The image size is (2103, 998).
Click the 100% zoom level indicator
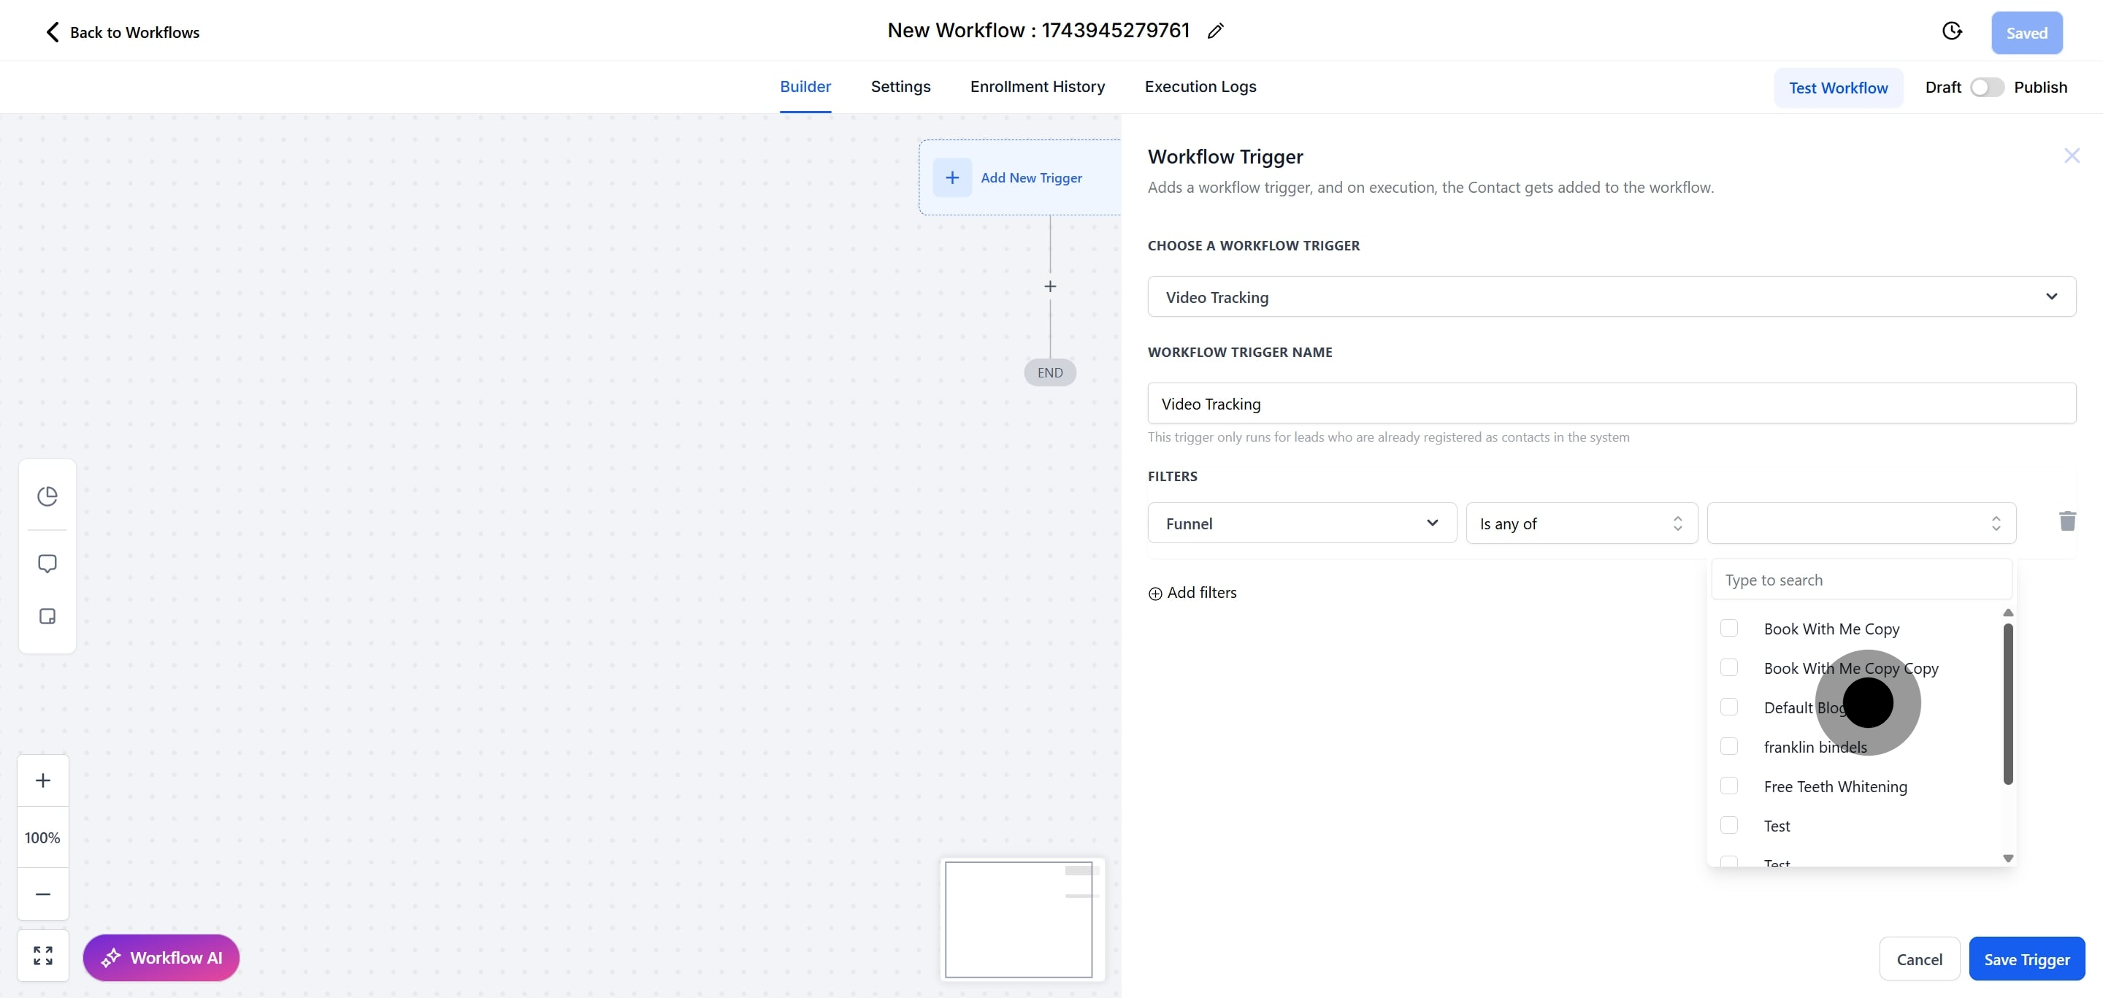[43, 837]
